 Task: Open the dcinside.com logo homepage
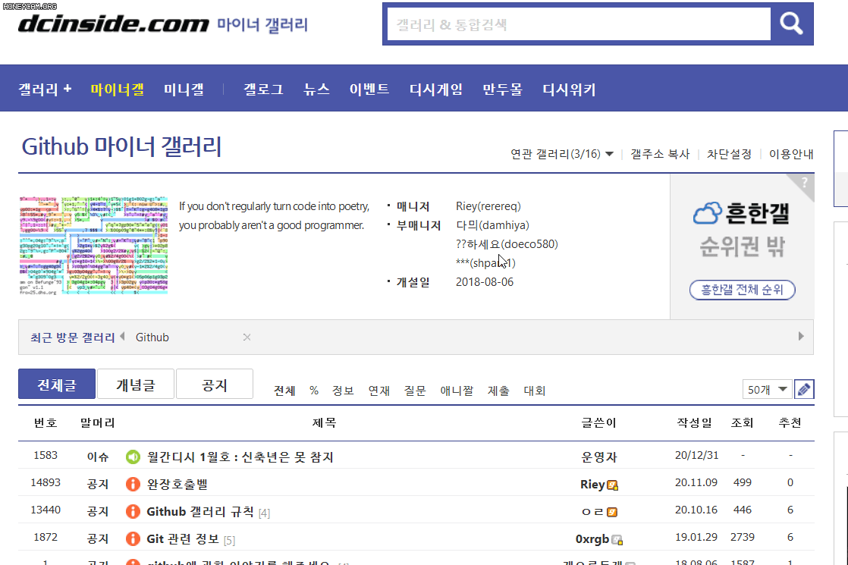(x=114, y=24)
